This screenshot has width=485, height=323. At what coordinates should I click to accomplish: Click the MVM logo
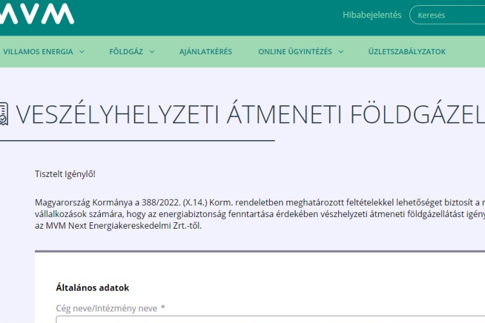click(x=37, y=14)
